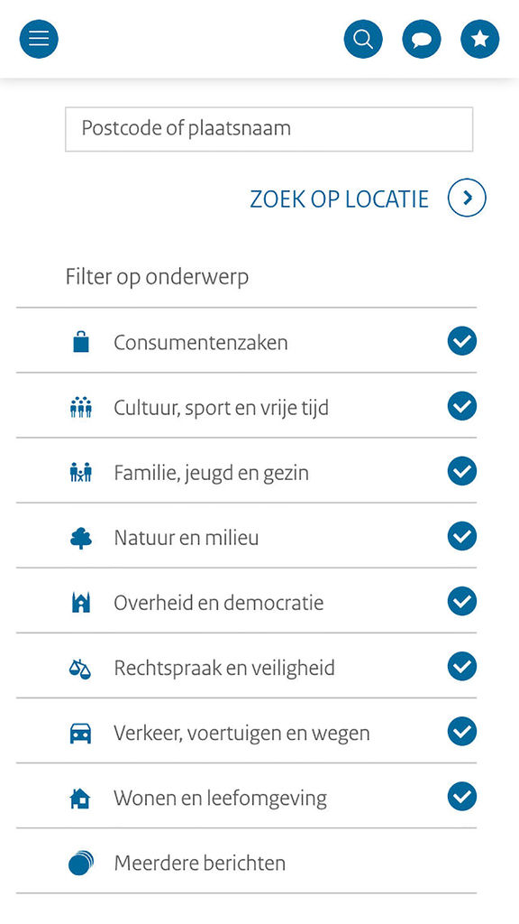Select the Familie, jeugd en gezin label
The image size is (519, 924).
(211, 473)
